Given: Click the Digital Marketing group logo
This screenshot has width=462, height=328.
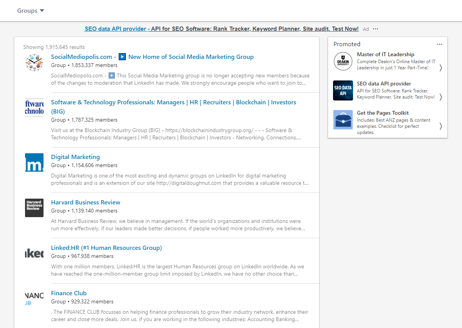Looking at the screenshot, I should coord(34,162).
